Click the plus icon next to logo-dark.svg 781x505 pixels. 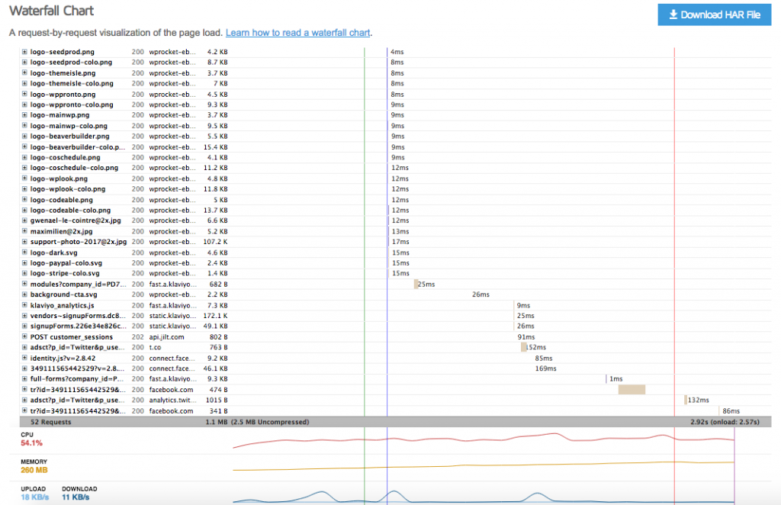[24, 252]
